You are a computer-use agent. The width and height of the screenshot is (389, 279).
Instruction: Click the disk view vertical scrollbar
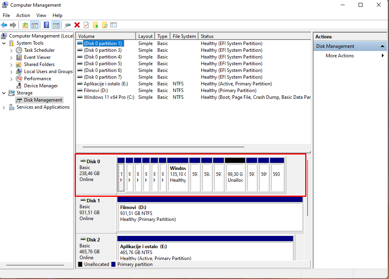(308, 188)
